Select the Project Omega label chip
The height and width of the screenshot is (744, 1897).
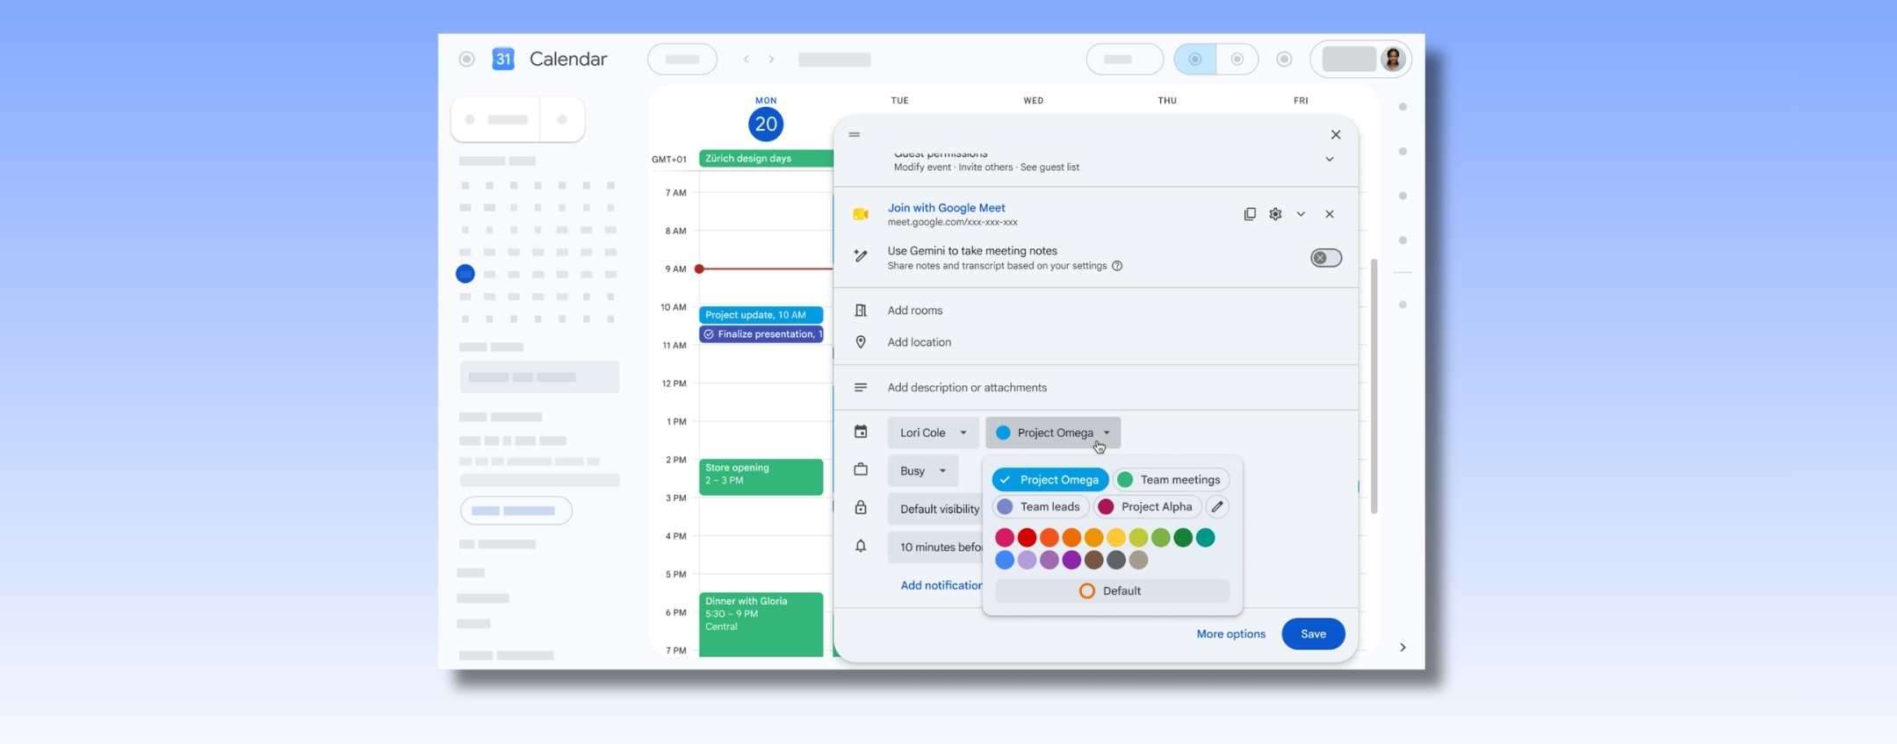[x=1049, y=480]
